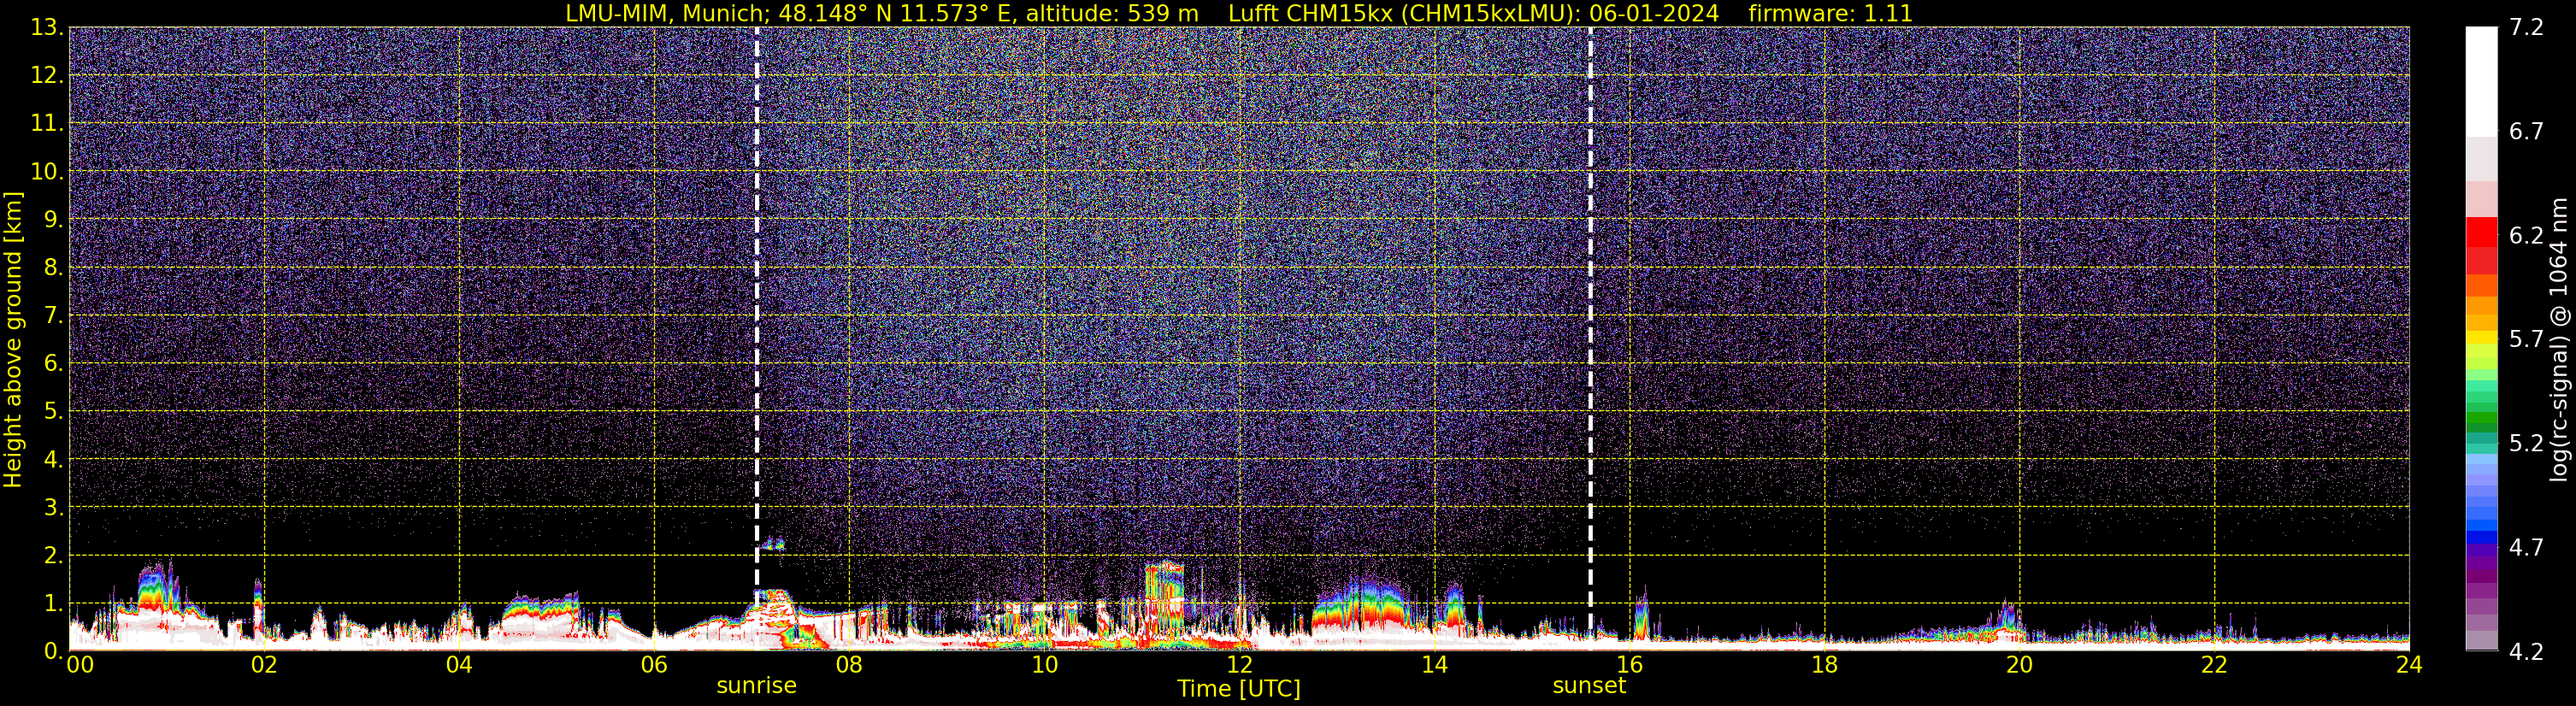Click the time axis tick label '10'
This screenshot has height=706, width=2576.
(1044, 665)
